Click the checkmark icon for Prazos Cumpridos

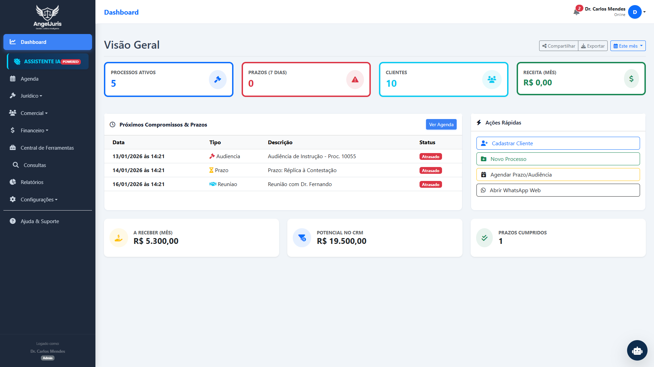484,238
